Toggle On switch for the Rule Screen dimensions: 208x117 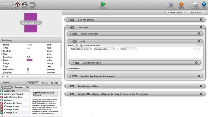pyautogui.click(x=74, y=42)
